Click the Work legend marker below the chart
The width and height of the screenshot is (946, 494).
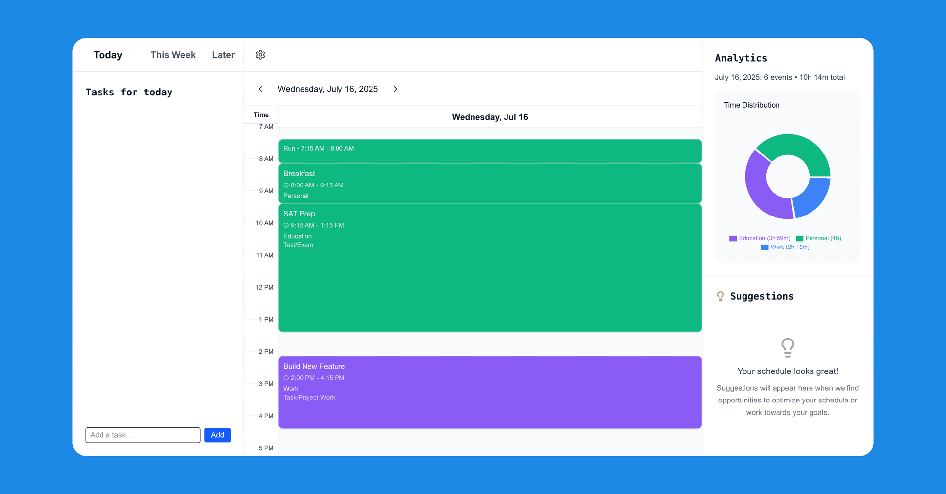[x=764, y=247]
